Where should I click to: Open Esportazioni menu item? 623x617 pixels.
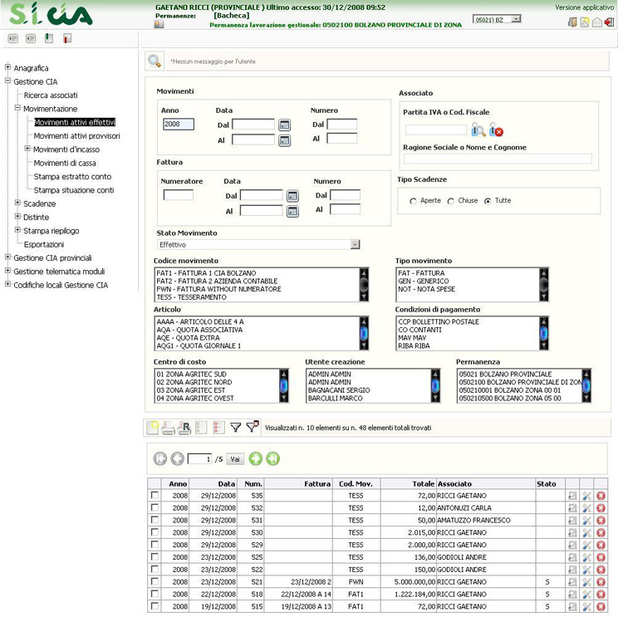click(x=44, y=244)
